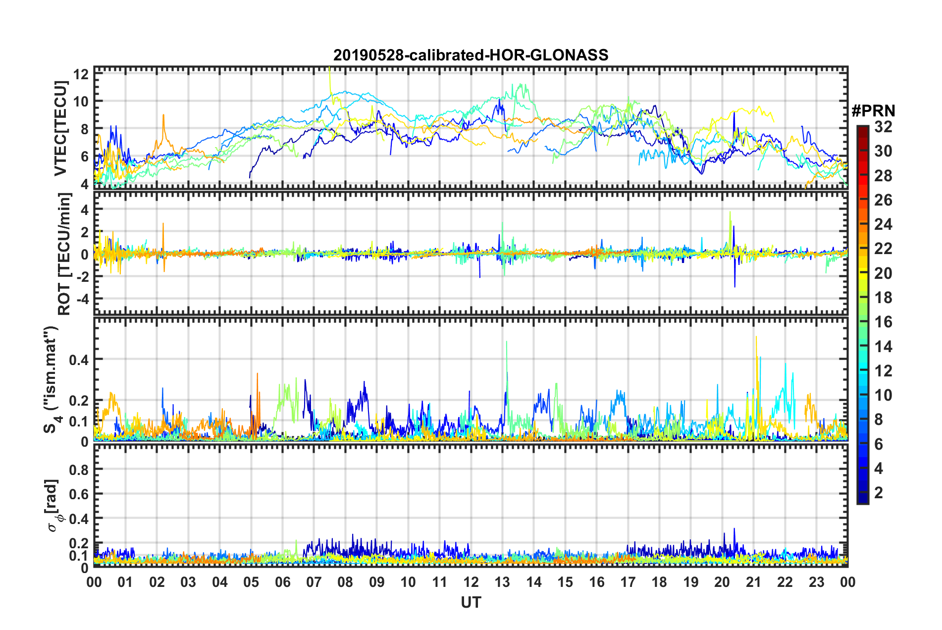Select the ROT [TECU/min] y-axis label
The height and width of the screenshot is (630, 942).
click(64, 254)
